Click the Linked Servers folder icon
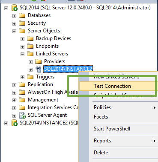Screen dimensions: 158x162 pyautogui.click(x=30, y=54)
